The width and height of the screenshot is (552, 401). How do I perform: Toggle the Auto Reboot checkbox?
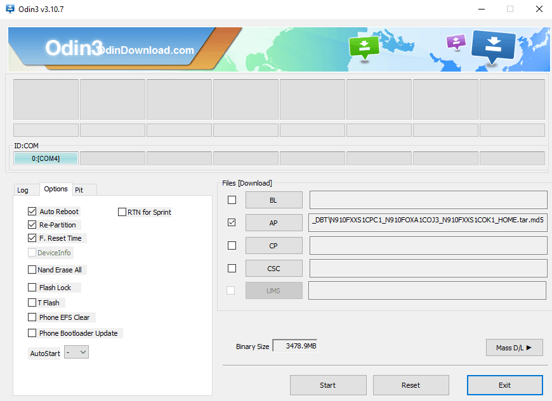pos(32,211)
